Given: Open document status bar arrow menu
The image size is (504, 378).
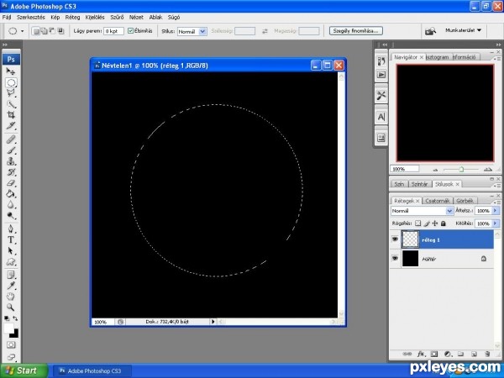Looking at the screenshot, I should [213, 322].
